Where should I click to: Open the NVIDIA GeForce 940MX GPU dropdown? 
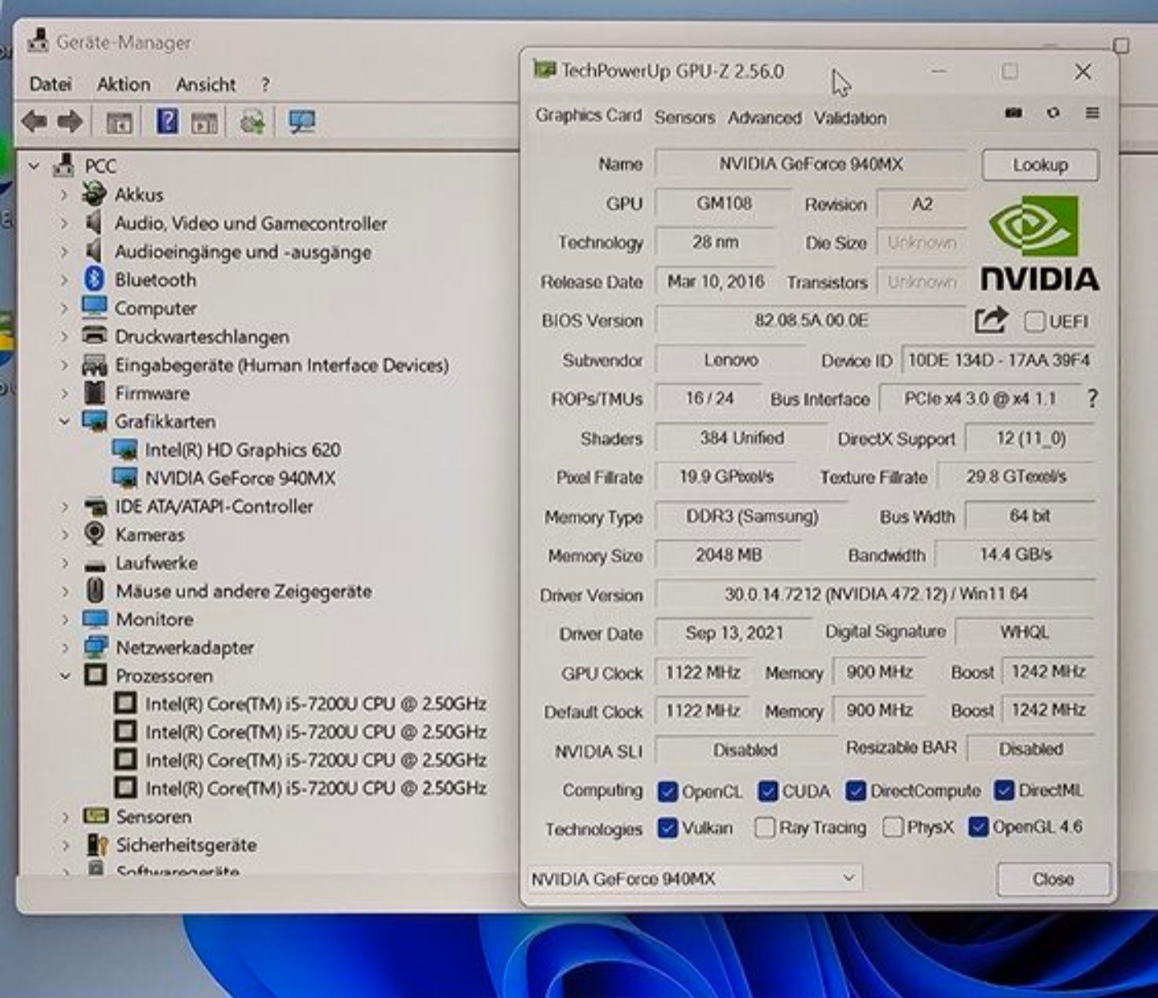pos(695,878)
